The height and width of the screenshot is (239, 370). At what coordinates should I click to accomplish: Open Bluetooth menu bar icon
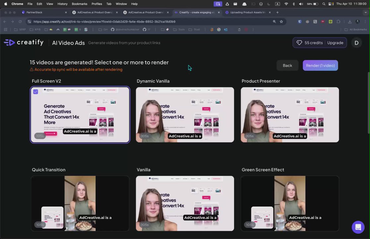(x=294, y=4)
